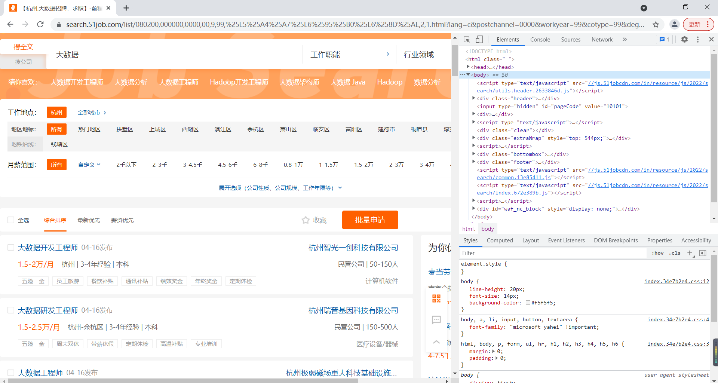Check the 全选 select-all checkbox
The image size is (718, 383).
click(11, 220)
